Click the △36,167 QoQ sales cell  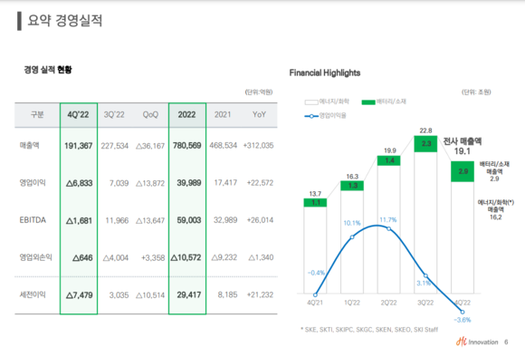click(x=150, y=146)
